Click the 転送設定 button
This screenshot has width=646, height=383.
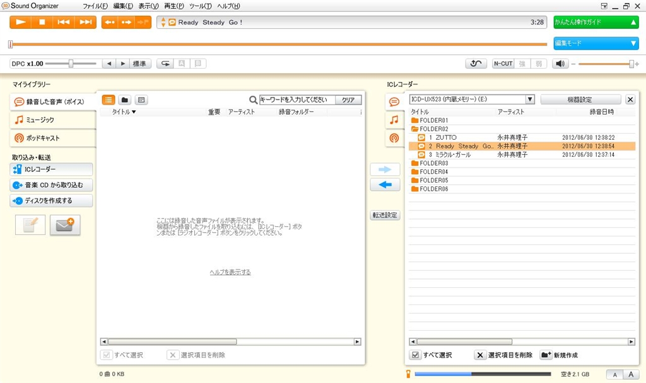point(385,215)
